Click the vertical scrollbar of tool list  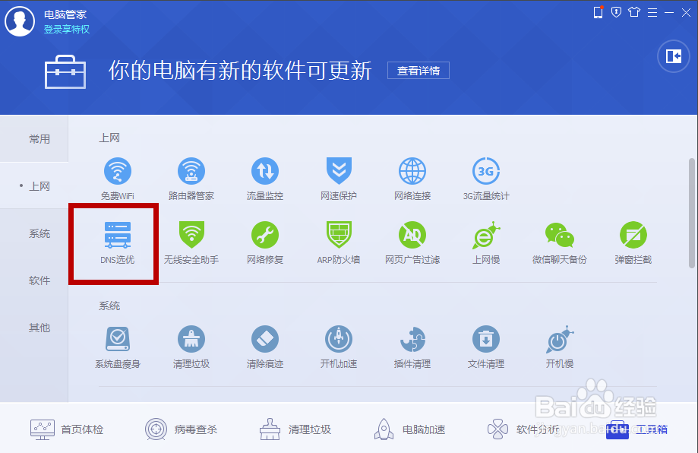pyautogui.click(x=691, y=213)
